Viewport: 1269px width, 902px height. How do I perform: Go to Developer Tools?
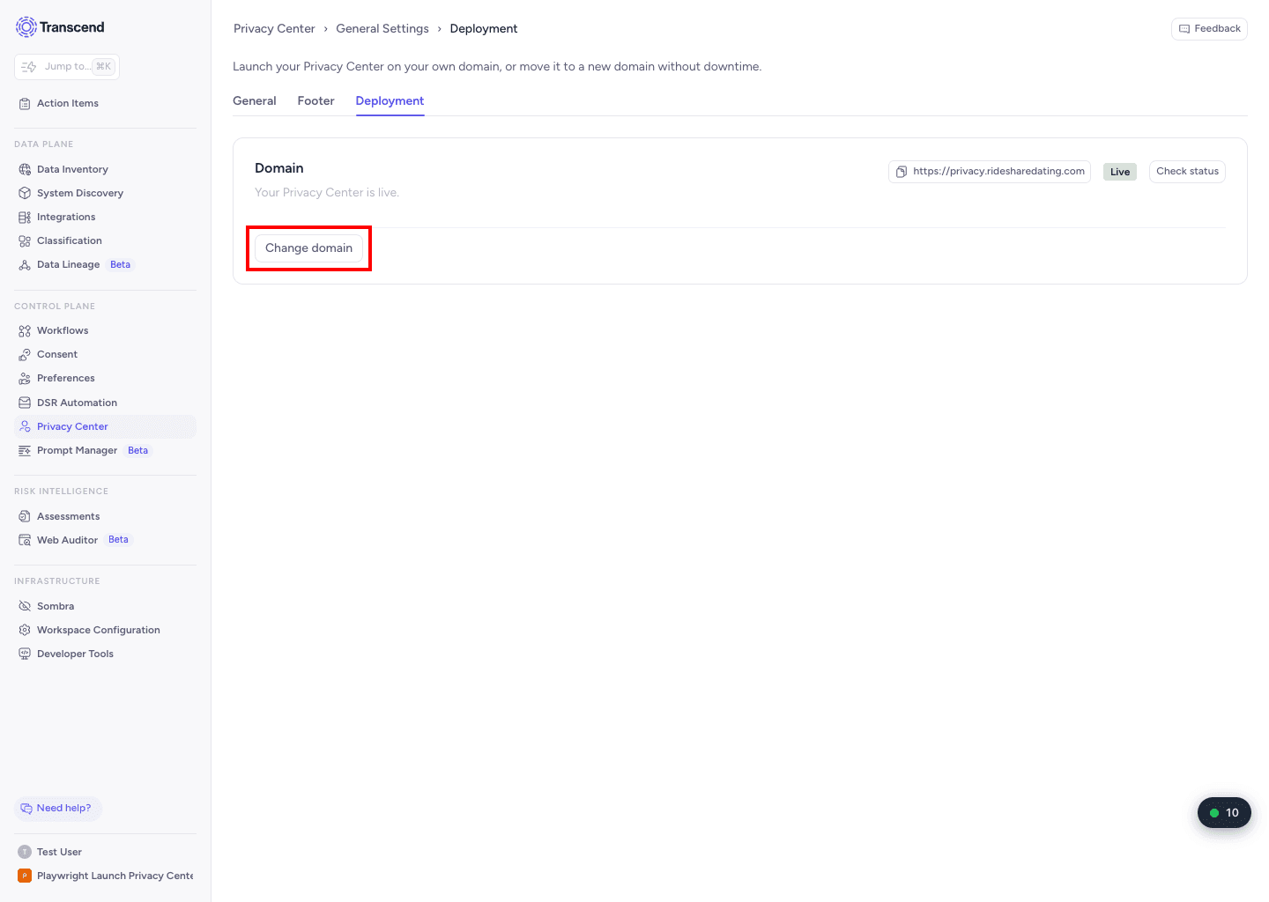105,654
